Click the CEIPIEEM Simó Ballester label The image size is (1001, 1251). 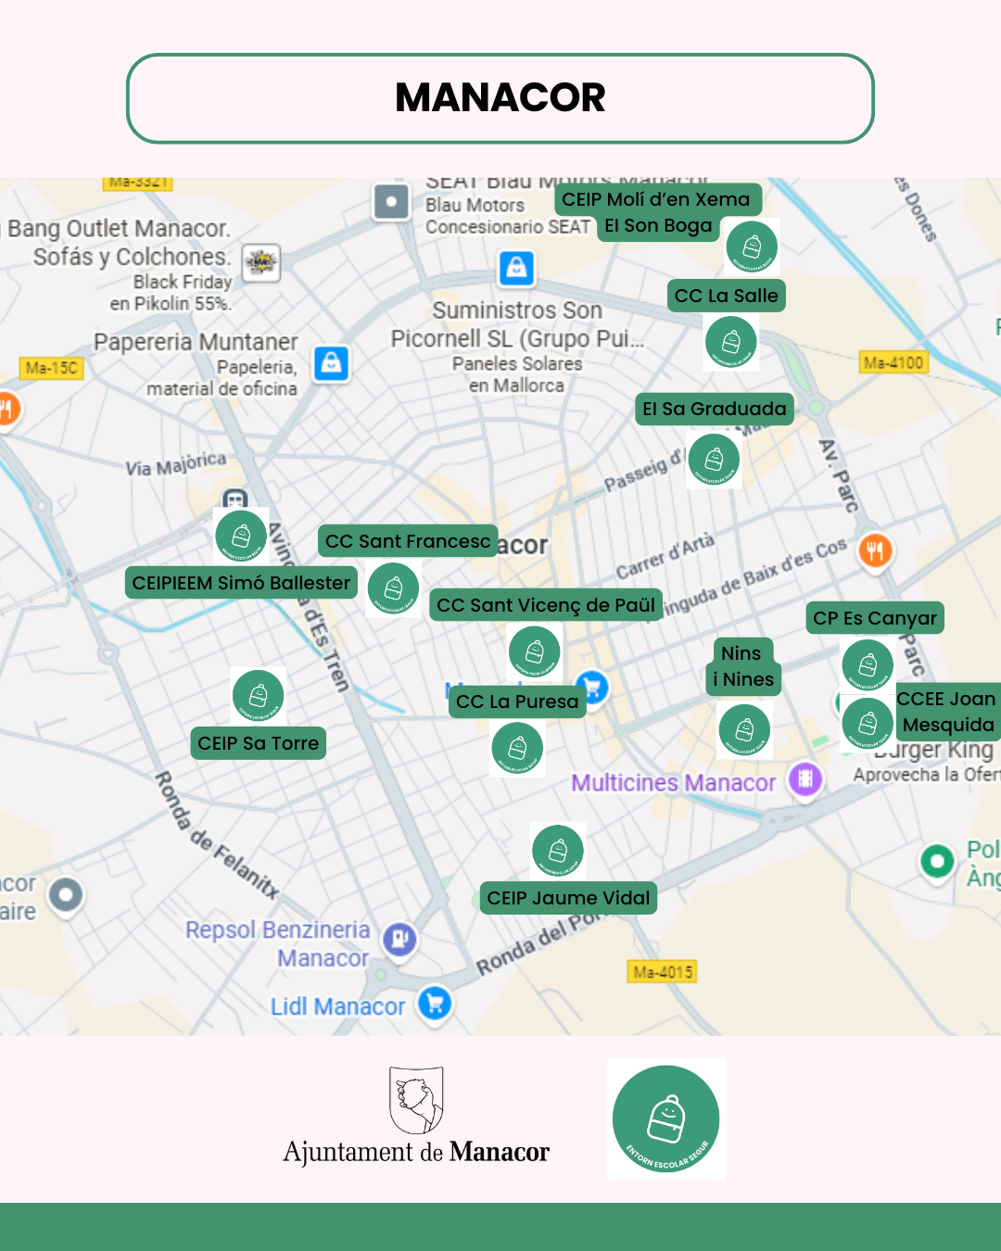(241, 583)
